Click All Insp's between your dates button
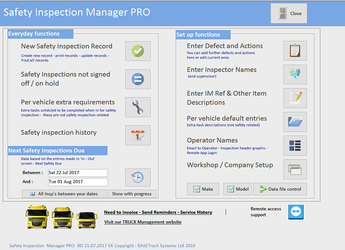This screenshot has height=250, width=345. click(x=64, y=194)
